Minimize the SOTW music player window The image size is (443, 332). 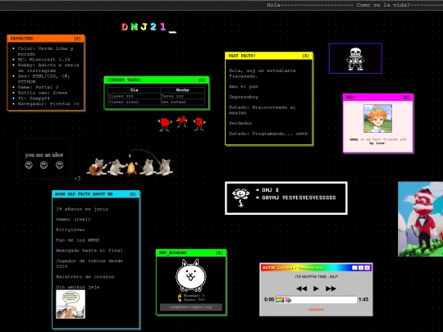pos(355,267)
